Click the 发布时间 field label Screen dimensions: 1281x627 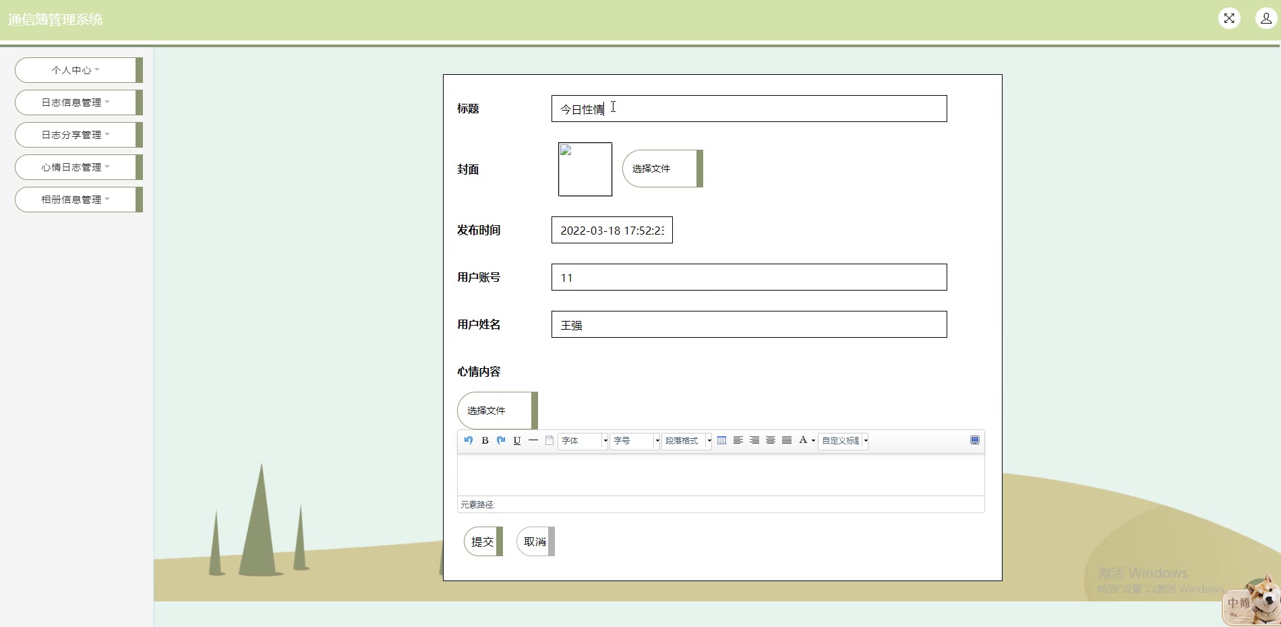coord(479,230)
